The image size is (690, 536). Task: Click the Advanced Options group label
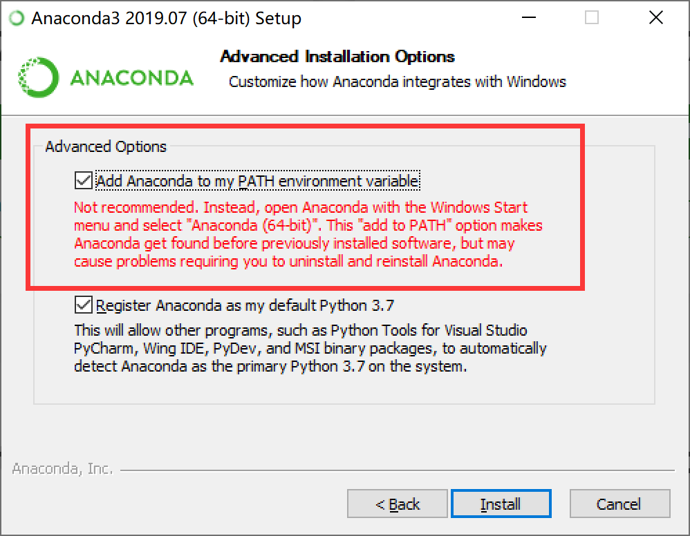point(105,146)
